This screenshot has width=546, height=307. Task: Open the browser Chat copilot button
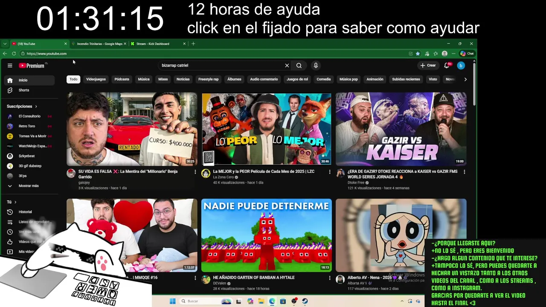point(467,54)
